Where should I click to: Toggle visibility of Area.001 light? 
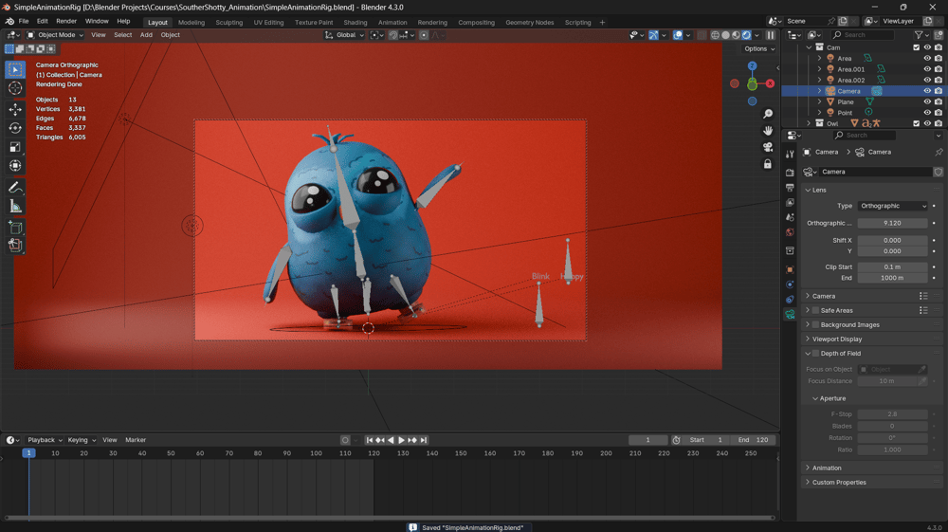pyautogui.click(x=927, y=69)
